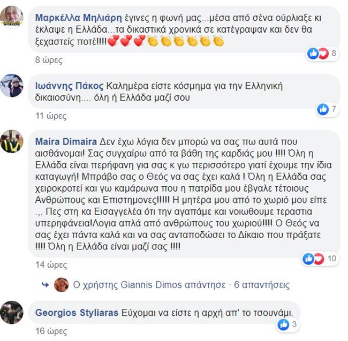
Task: Expand the 6 απαντήσεις replies thread
Action: pos(262,285)
